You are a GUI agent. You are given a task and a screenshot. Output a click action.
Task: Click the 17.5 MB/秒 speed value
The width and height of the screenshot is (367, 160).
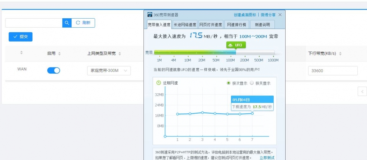(x=203, y=36)
